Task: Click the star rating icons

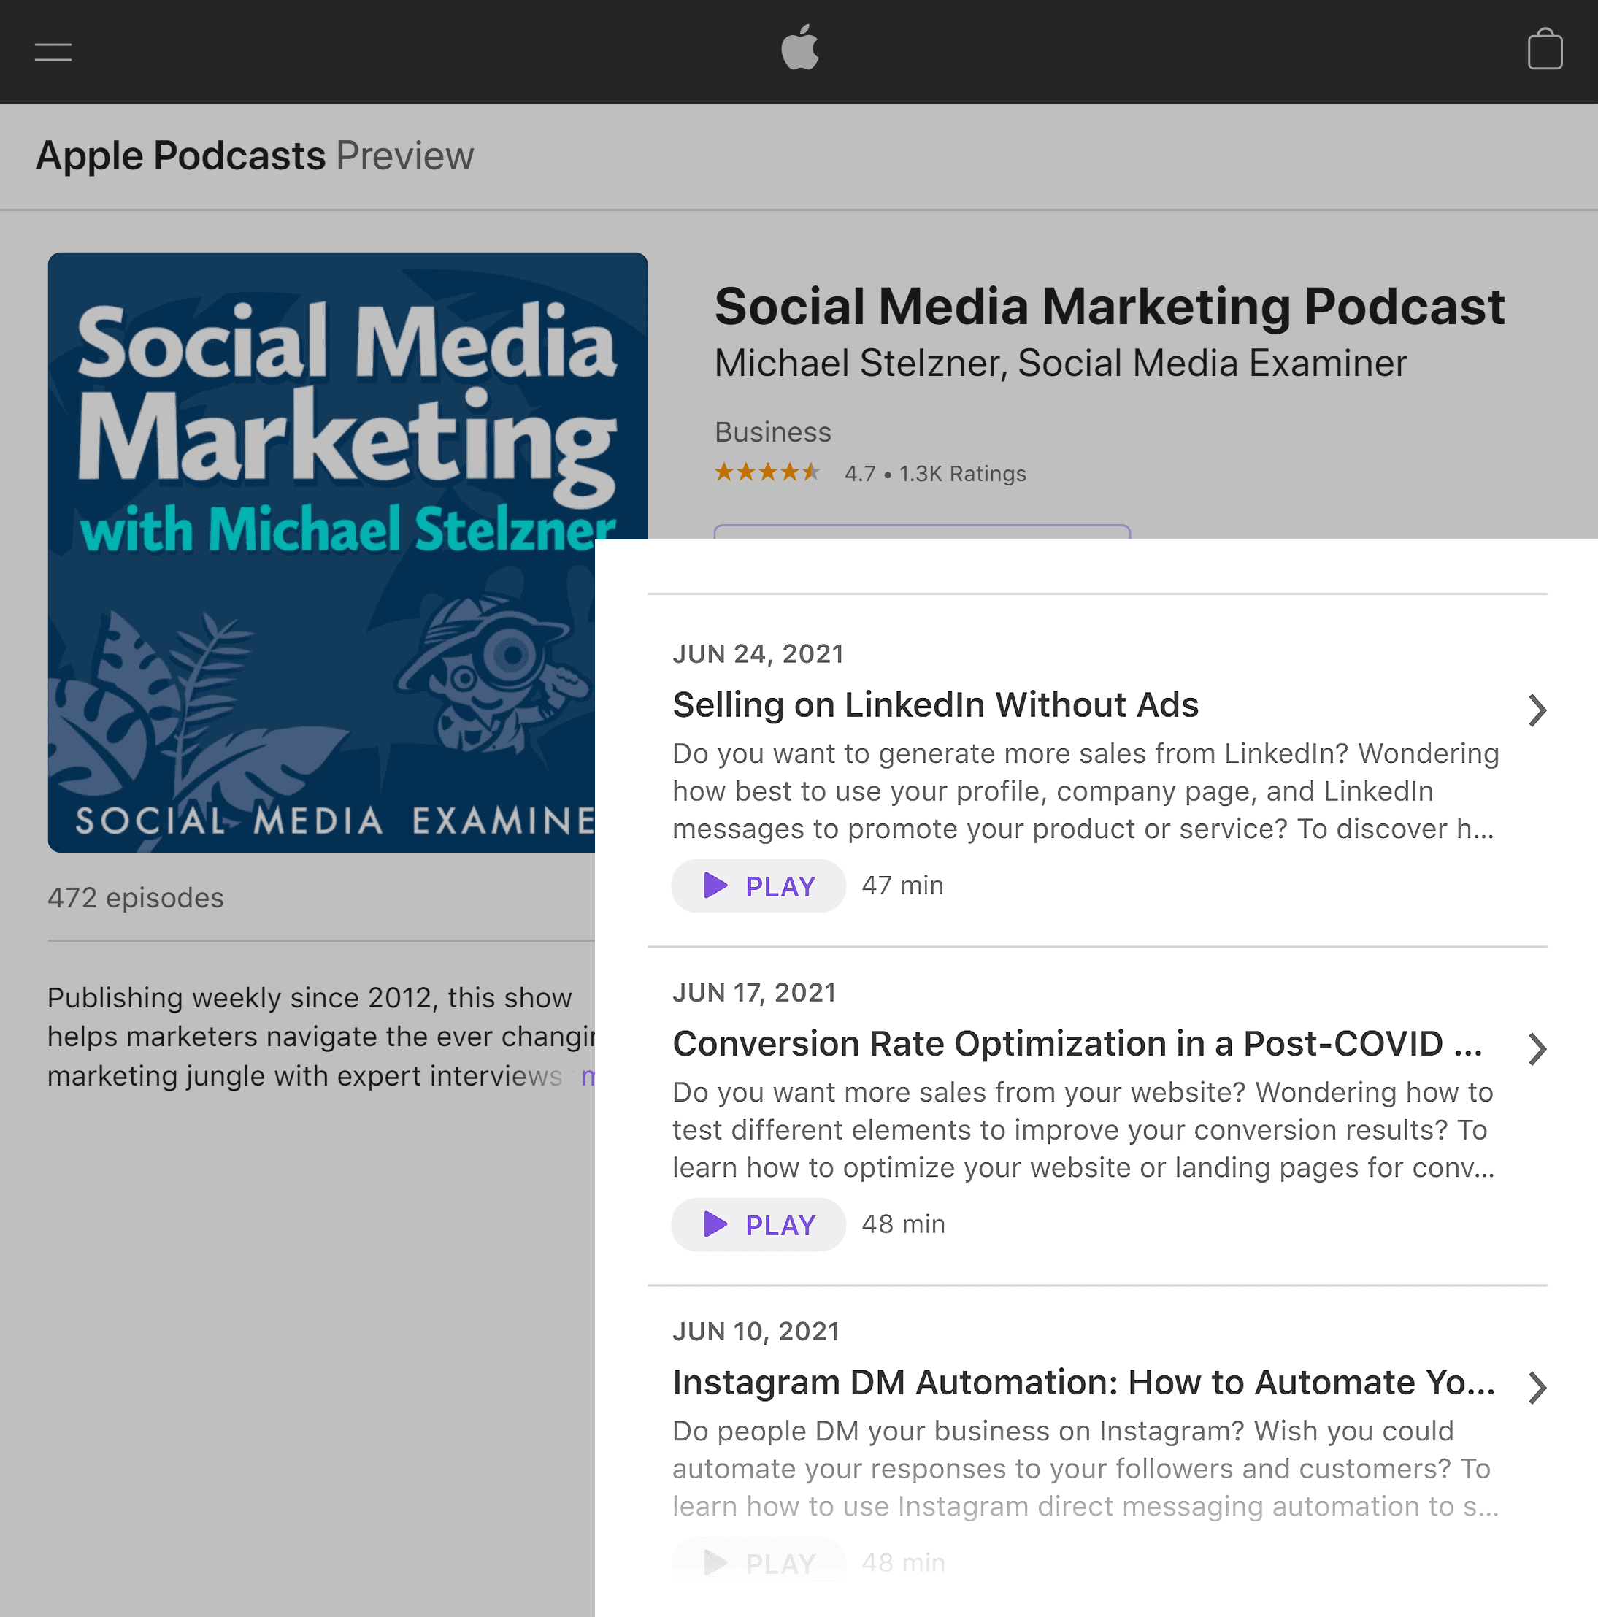Action: [x=766, y=473]
